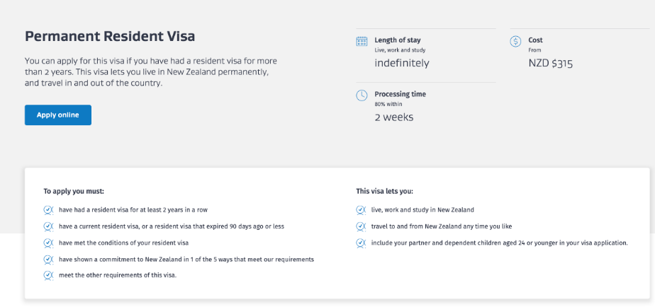The width and height of the screenshot is (655, 307).
Task: Click the Length of stay label
Action: pyautogui.click(x=397, y=40)
